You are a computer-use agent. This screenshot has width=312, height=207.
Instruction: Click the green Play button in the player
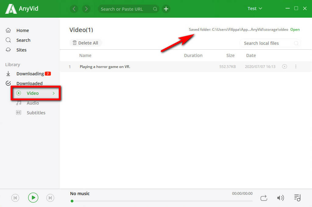click(33, 198)
